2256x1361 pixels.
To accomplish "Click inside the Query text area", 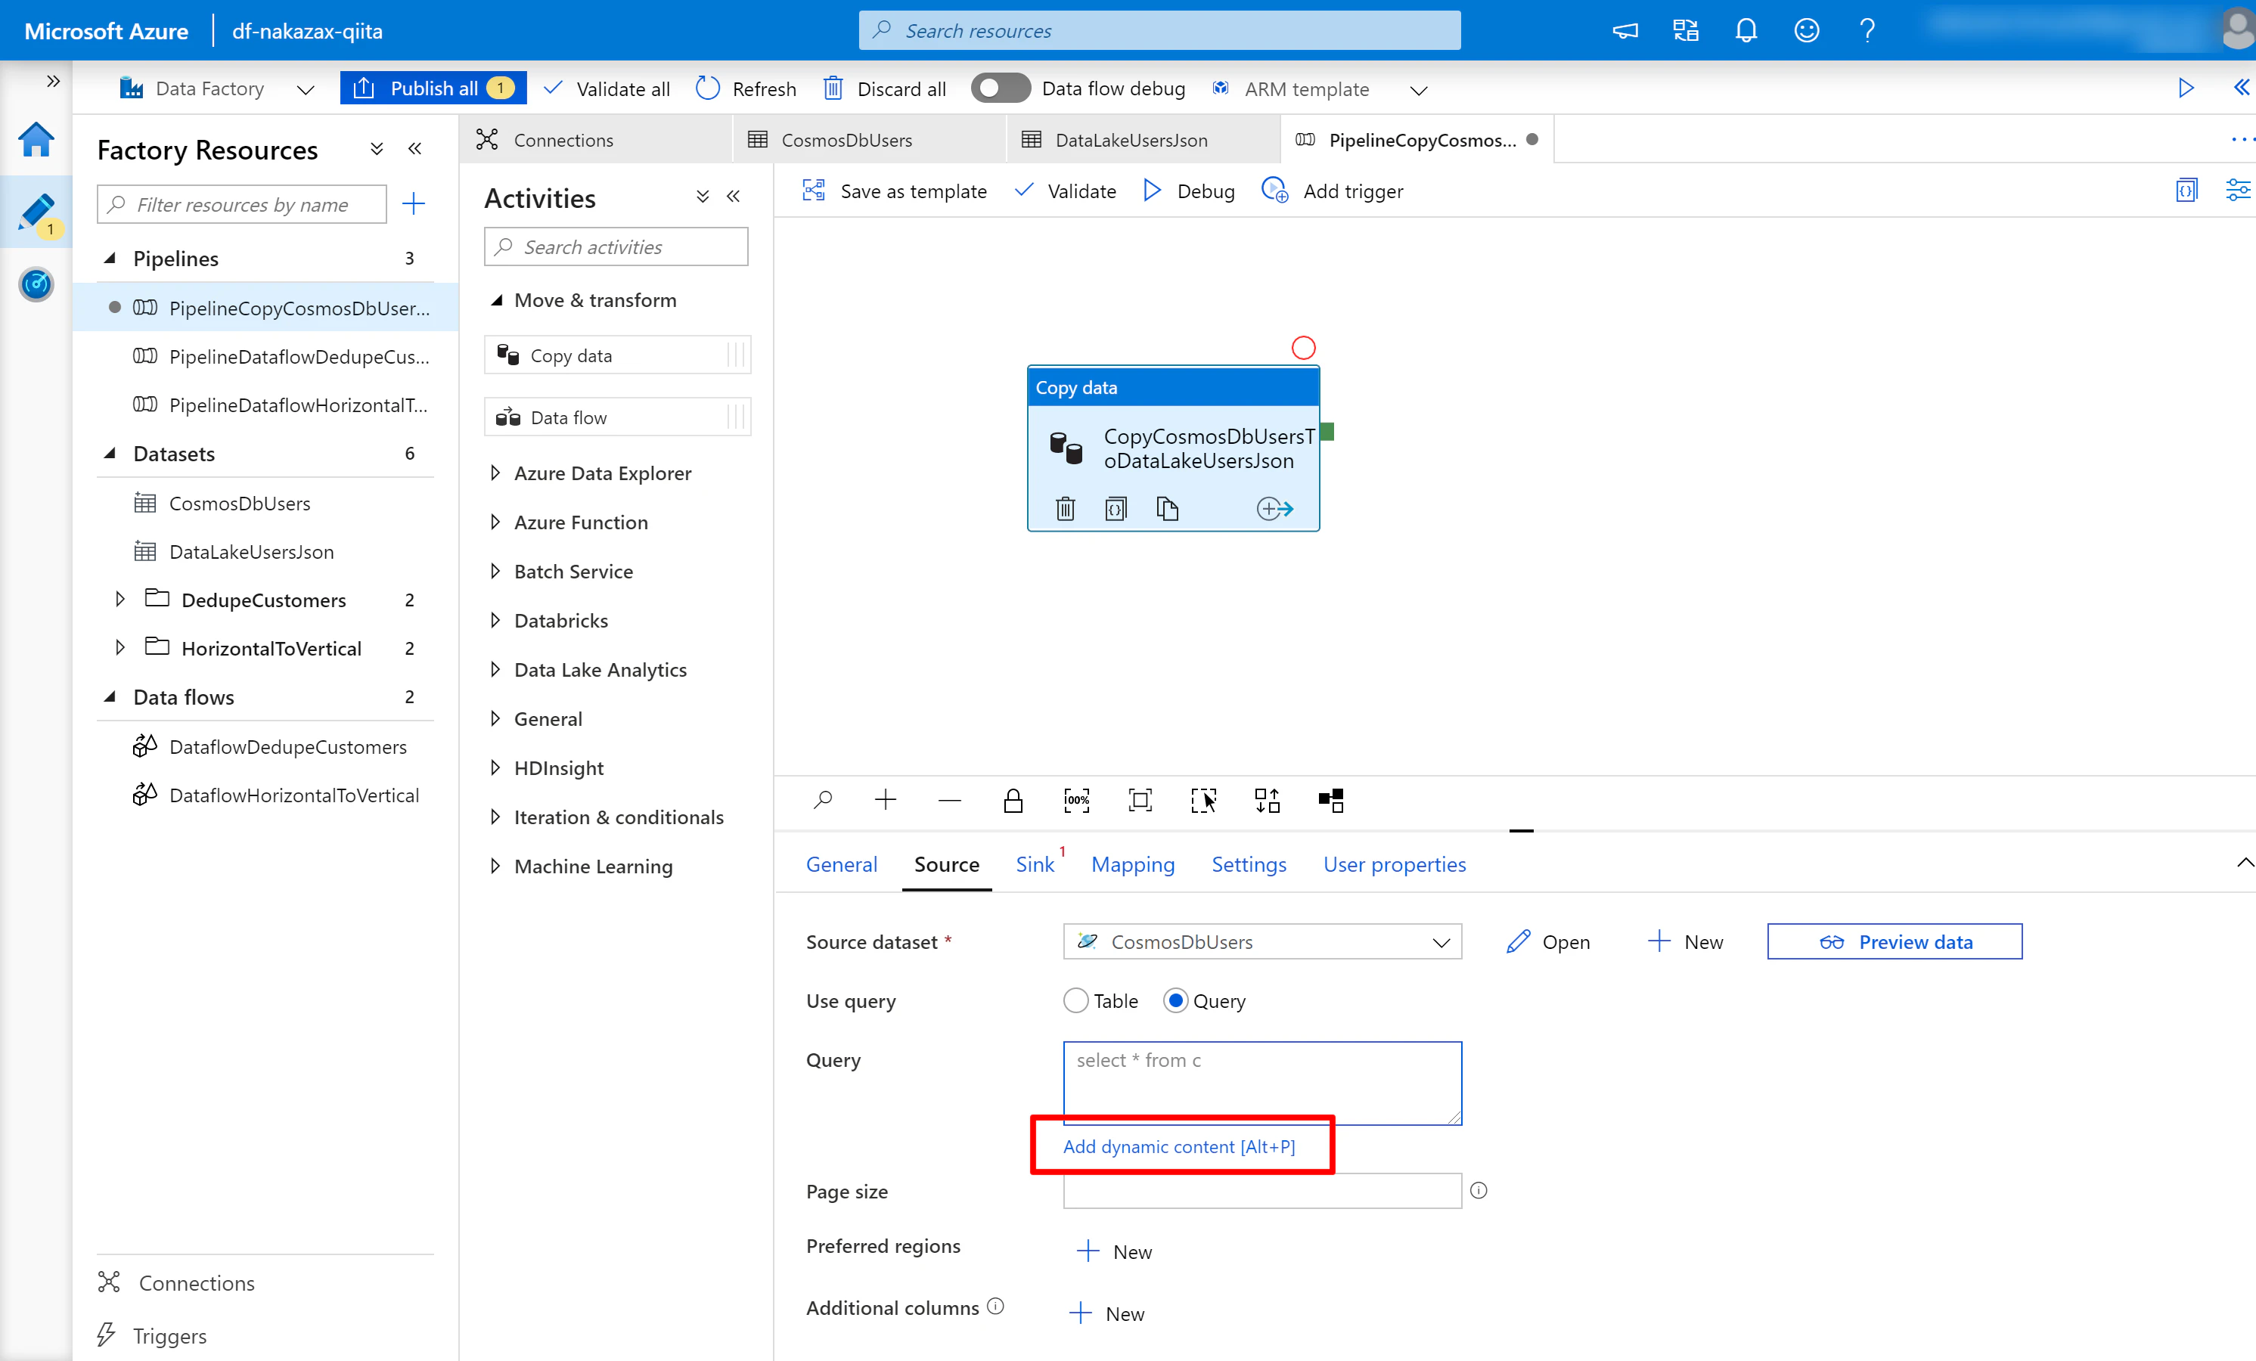I will point(1261,1083).
